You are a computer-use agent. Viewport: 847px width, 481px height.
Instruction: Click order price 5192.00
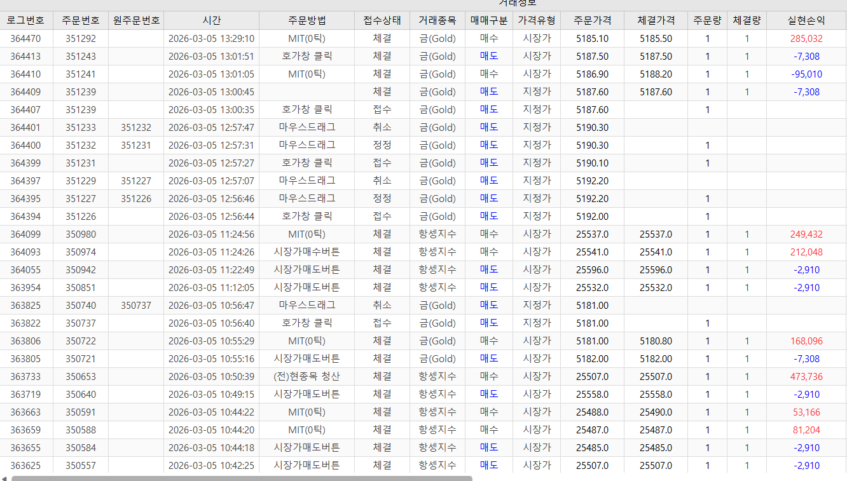point(592,216)
